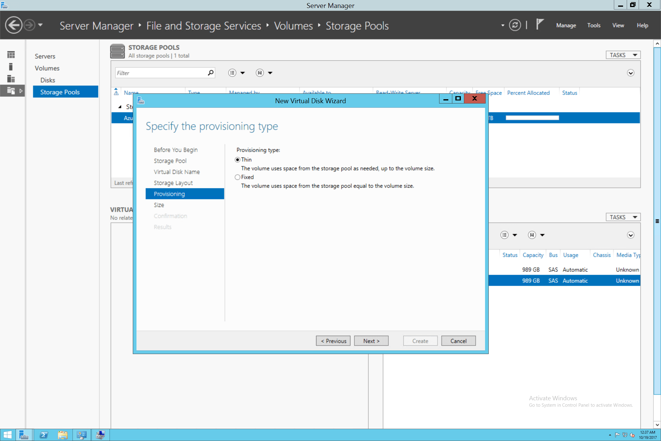The width and height of the screenshot is (661, 441).
Task: Click the Next button in the wizard
Action: point(371,341)
